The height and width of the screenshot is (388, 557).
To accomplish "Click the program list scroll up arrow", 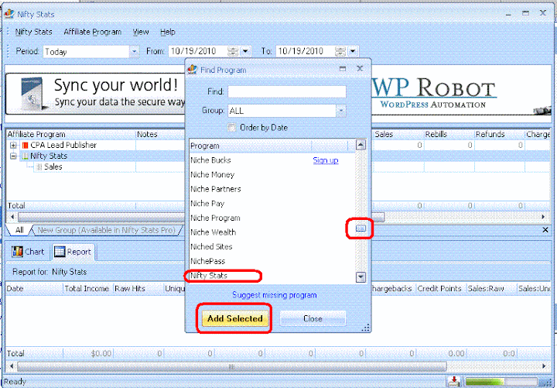I will click(361, 145).
